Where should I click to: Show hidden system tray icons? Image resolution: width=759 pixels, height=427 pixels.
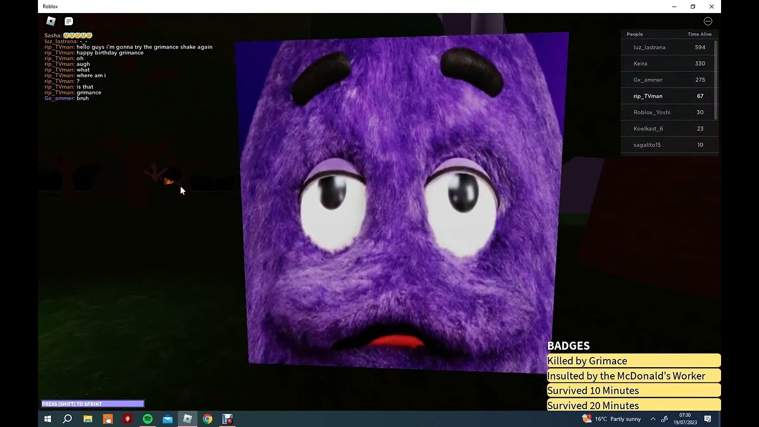click(x=653, y=419)
